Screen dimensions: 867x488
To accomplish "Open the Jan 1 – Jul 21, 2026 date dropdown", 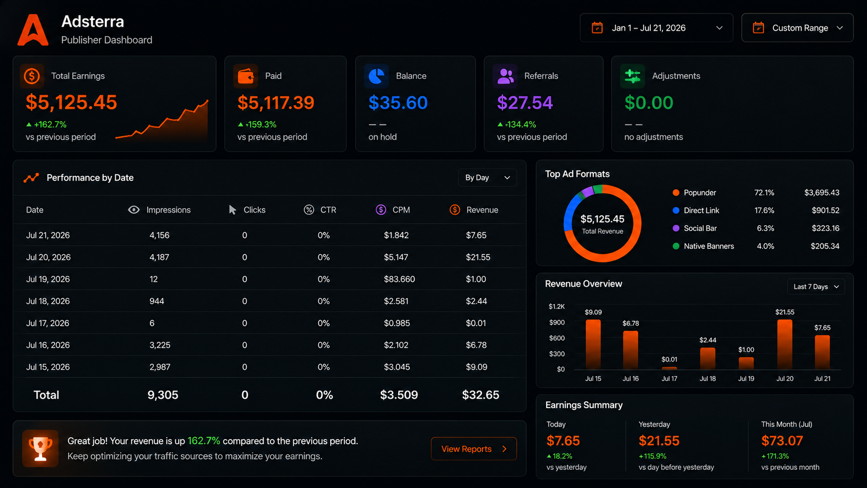I will pyautogui.click(x=656, y=27).
